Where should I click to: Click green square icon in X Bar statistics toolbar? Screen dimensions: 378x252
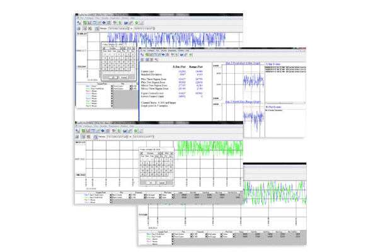[x=147, y=55]
